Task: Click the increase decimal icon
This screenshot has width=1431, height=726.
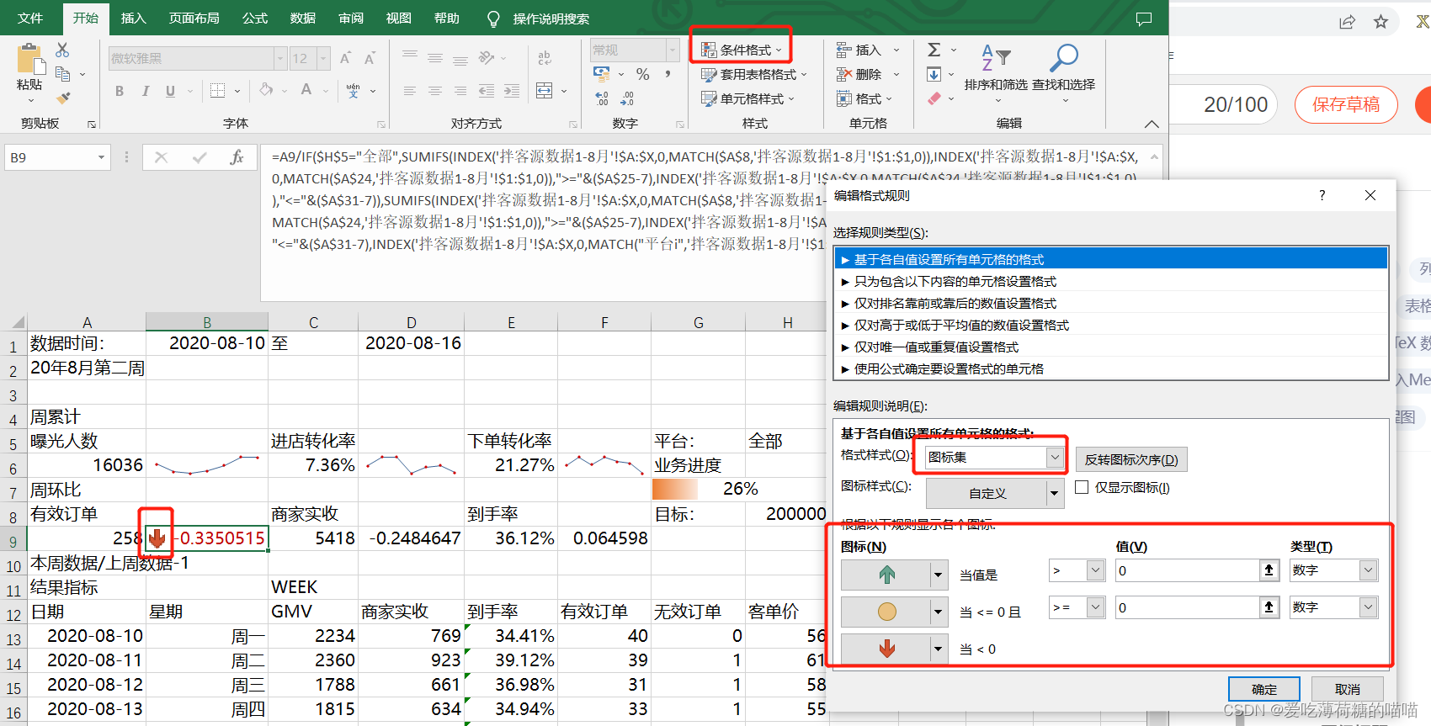Action: [x=602, y=99]
